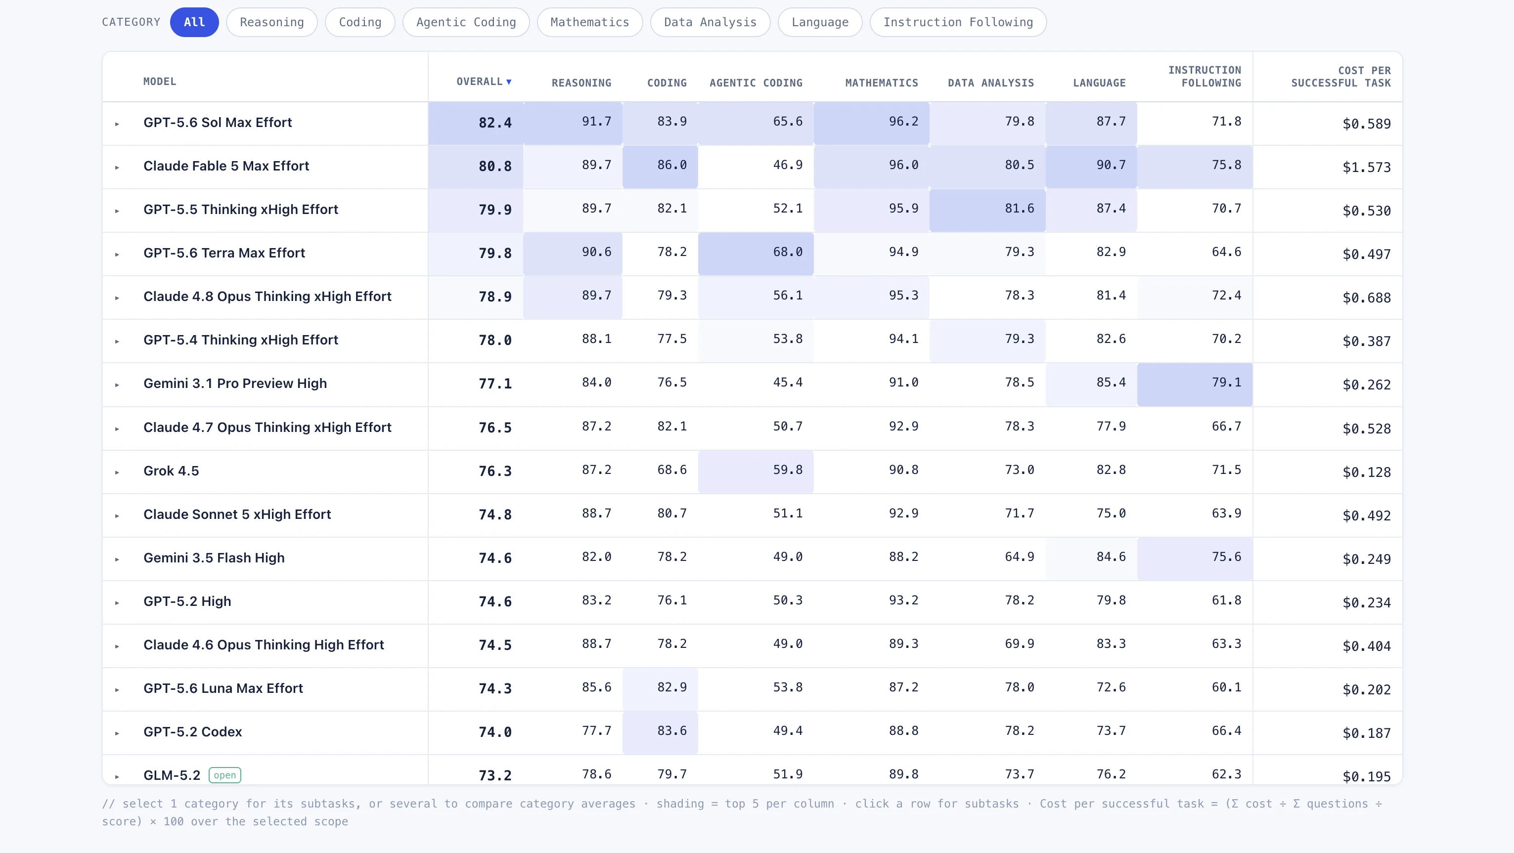
Task: Sort by the Agentic Coding column header
Action: (x=756, y=83)
